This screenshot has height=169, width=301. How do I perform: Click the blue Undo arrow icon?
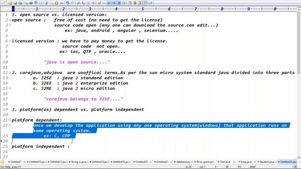click(x=68, y=3)
